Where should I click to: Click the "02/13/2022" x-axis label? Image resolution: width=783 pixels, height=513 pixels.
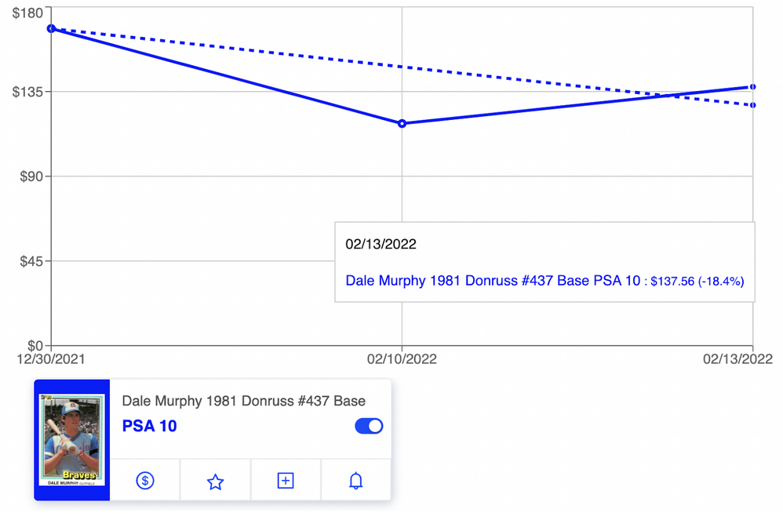(x=738, y=358)
